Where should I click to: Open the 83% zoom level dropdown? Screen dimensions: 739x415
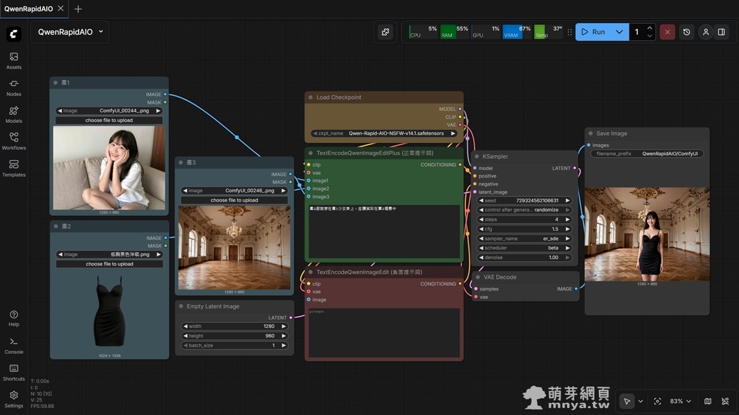click(680, 401)
